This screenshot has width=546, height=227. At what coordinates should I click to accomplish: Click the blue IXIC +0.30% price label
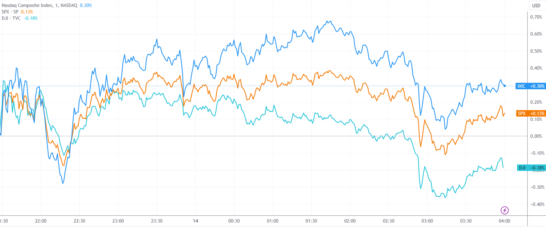point(531,86)
